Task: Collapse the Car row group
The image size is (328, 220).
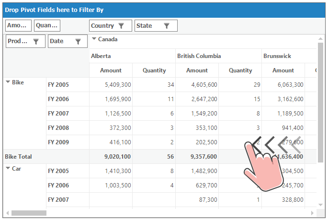Action: (x=8, y=168)
